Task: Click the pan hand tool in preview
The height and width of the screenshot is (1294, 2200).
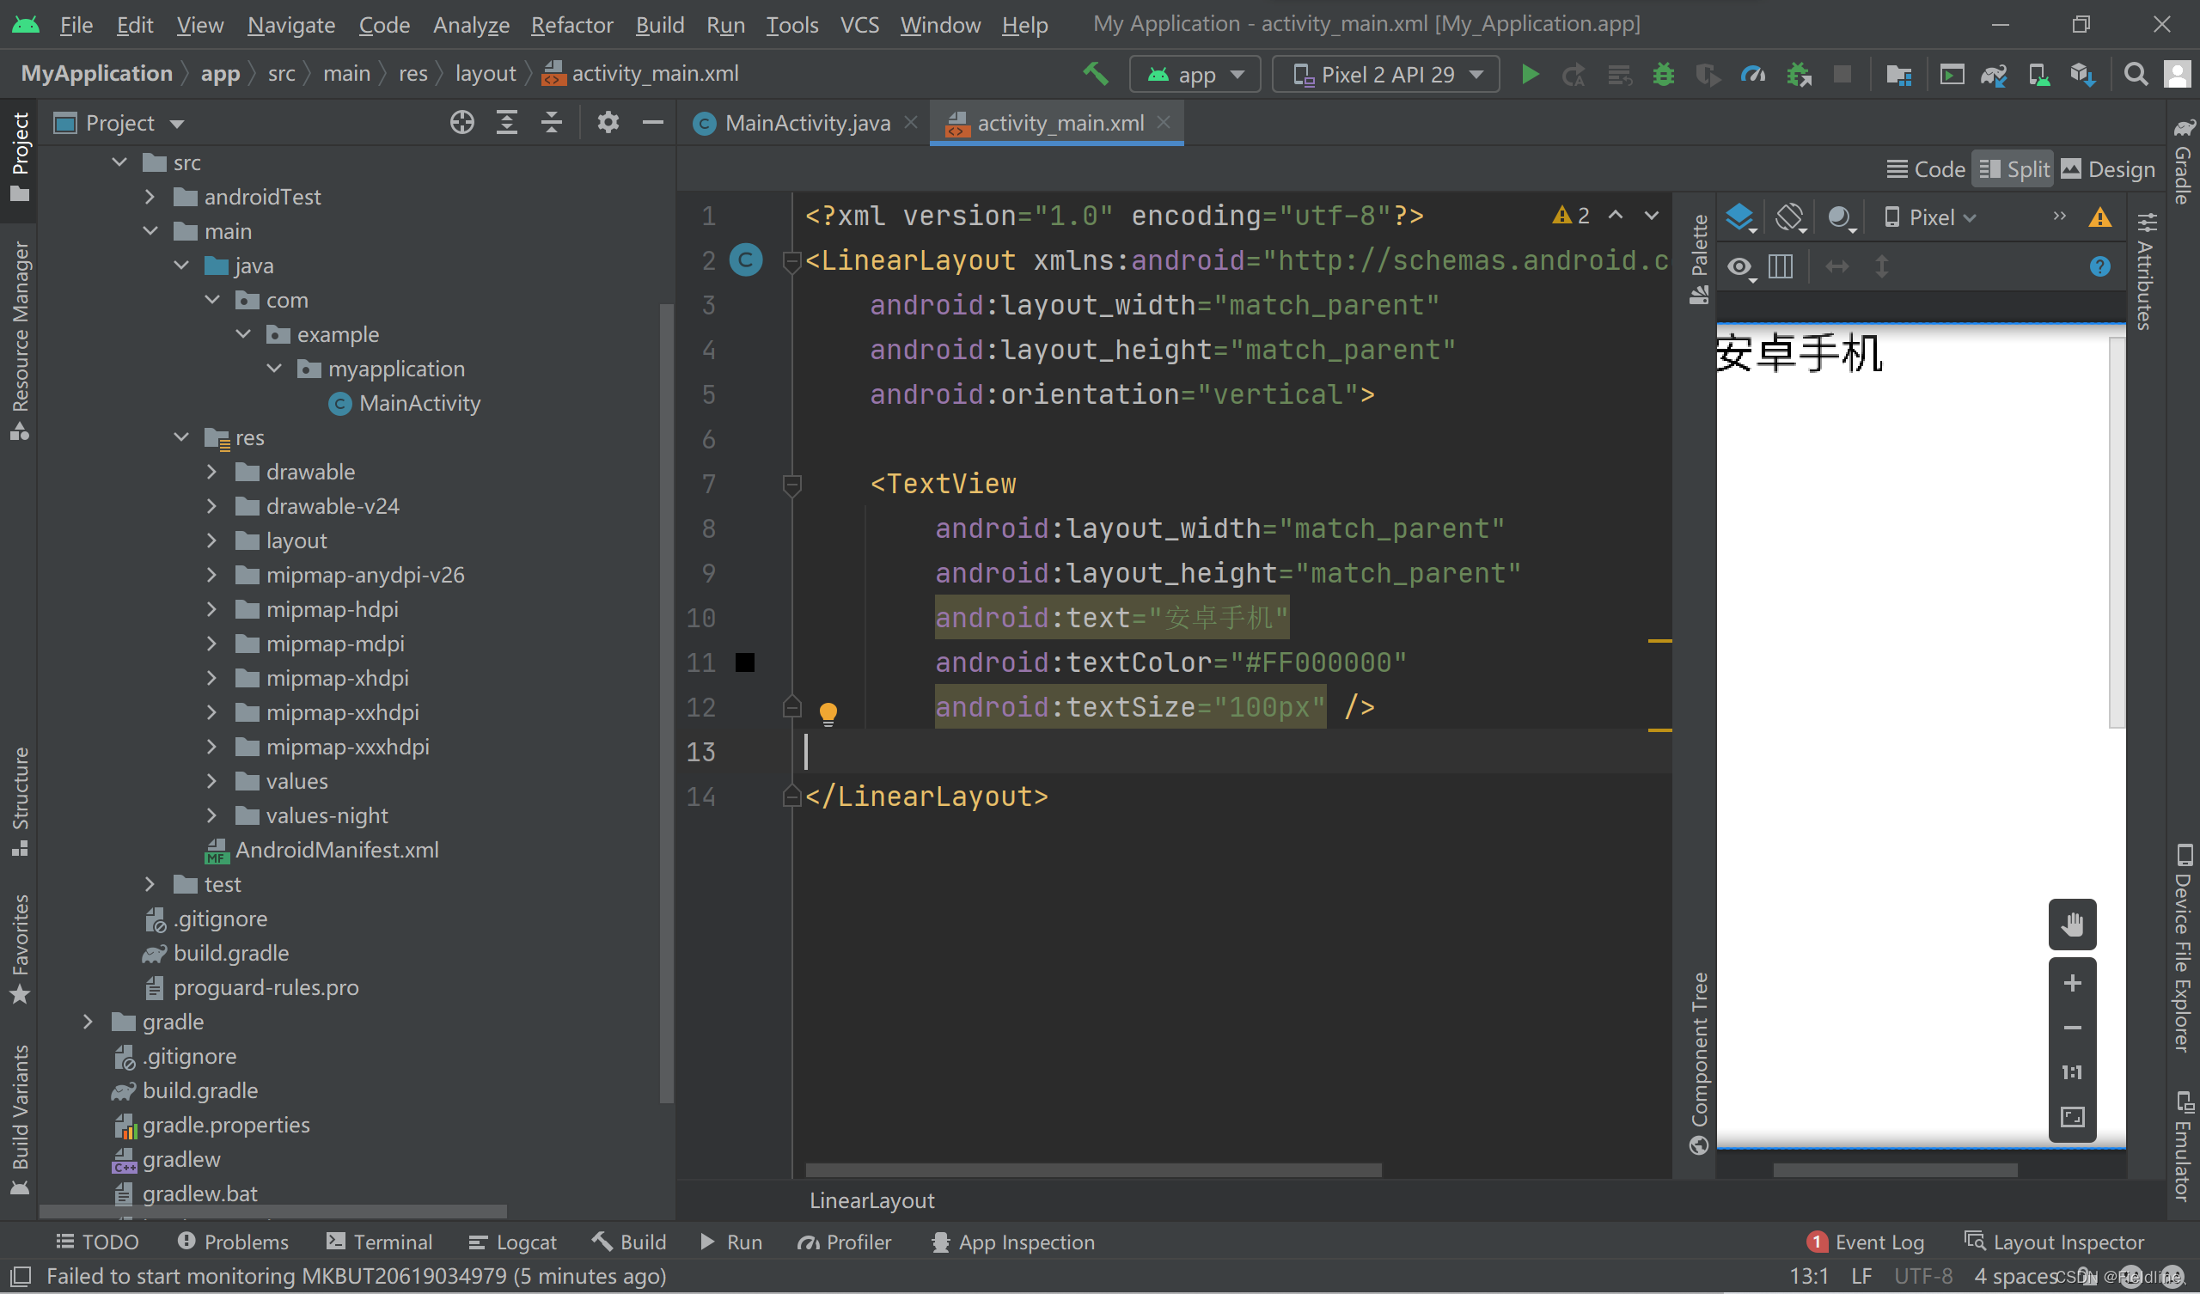Action: [2072, 923]
